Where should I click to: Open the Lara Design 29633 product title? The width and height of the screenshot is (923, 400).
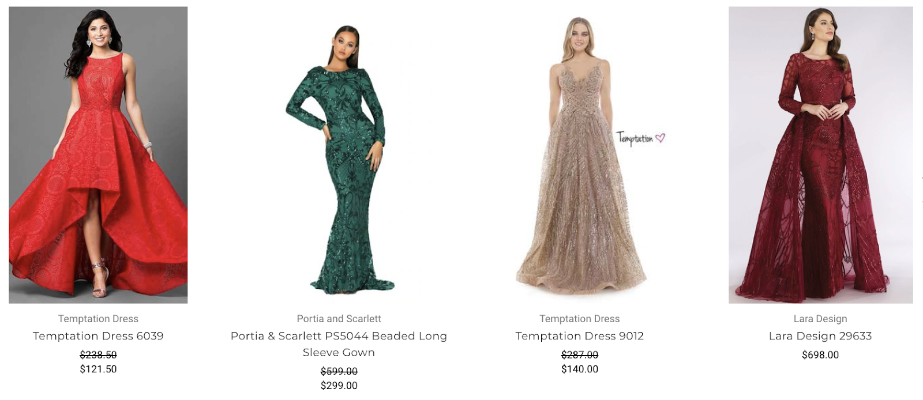tap(820, 336)
